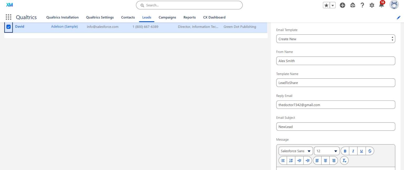Click the edit pencil icon near the top right
Image resolution: width=404 pixels, height=170 pixels.
pyautogui.click(x=398, y=17)
